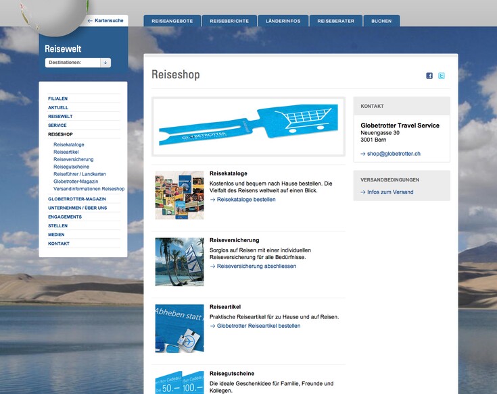Open Engagements in the sidebar
The width and height of the screenshot is (497, 394).
(65, 217)
